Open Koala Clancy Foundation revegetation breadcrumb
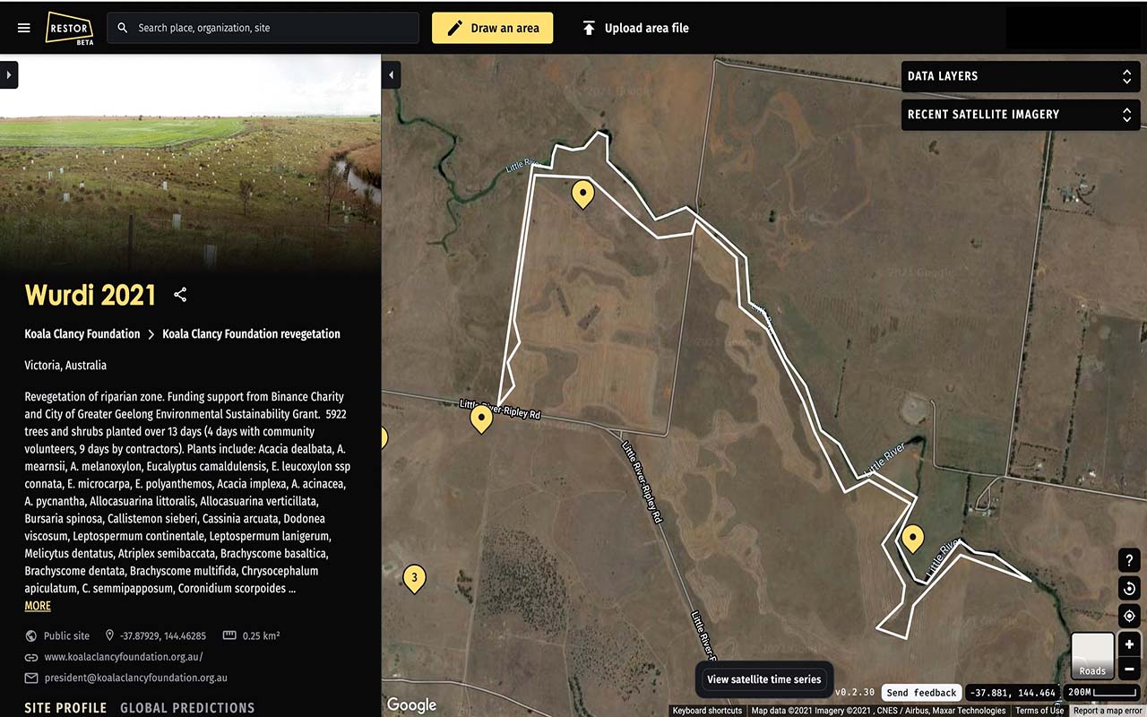The image size is (1147, 717). point(251,334)
